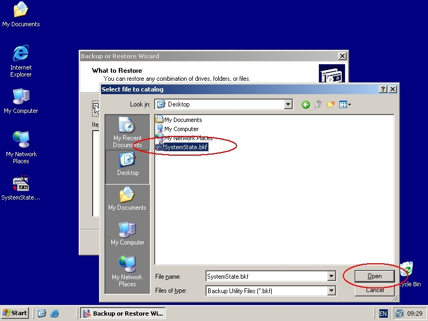Click the system clock showing 09:29

click(x=415, y=314)
